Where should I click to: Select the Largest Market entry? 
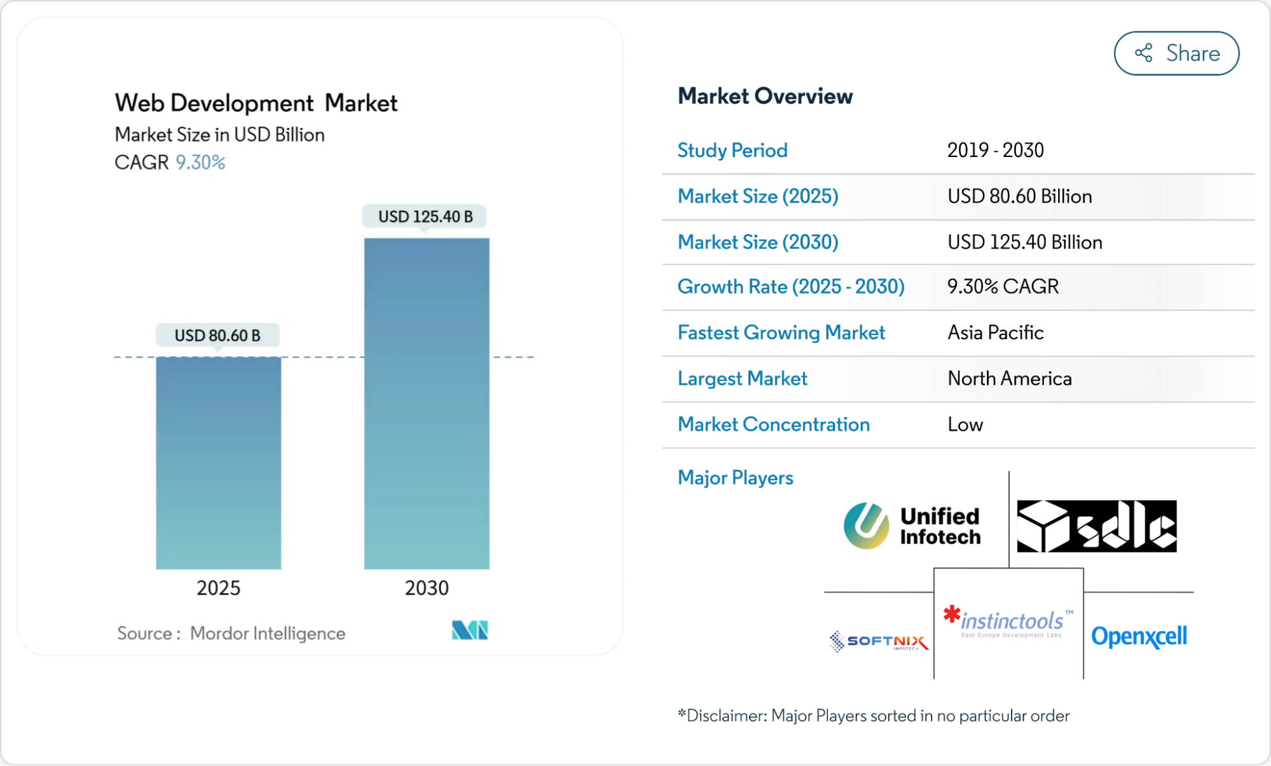[743, 378]
